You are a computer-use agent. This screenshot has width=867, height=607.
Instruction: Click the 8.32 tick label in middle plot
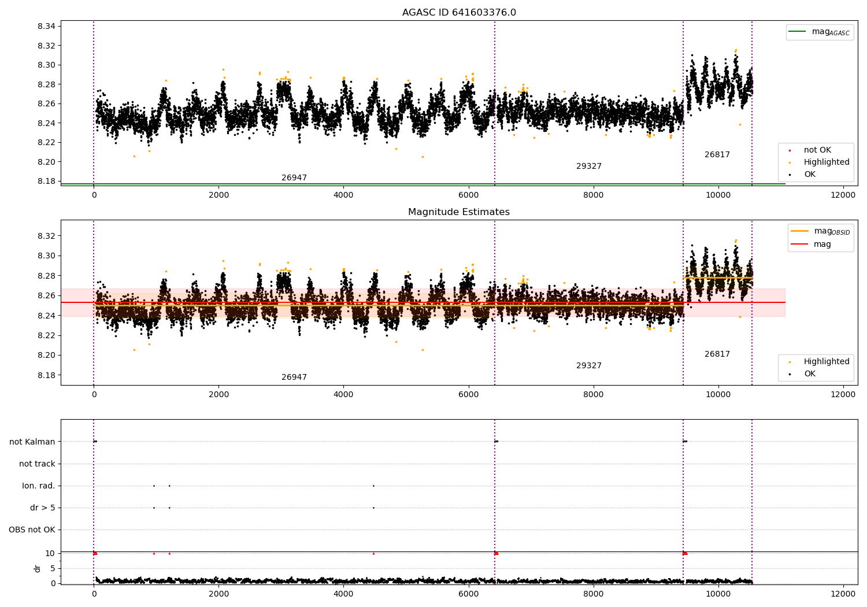tap(46, 236)
